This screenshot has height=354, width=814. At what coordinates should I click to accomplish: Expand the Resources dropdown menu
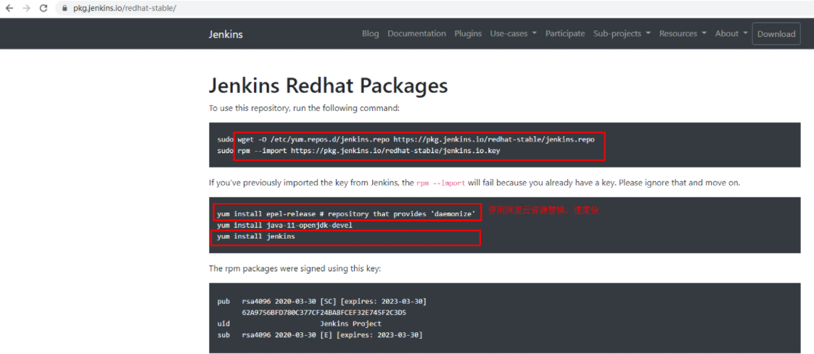pyautogui.click(x=683, y=33)
